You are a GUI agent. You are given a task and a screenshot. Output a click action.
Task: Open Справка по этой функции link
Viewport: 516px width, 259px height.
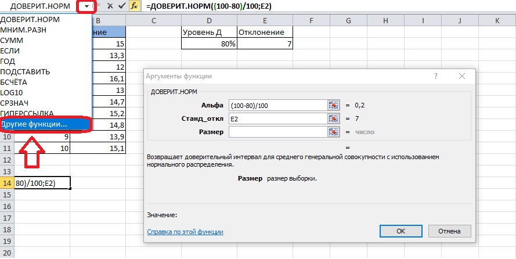185,232
